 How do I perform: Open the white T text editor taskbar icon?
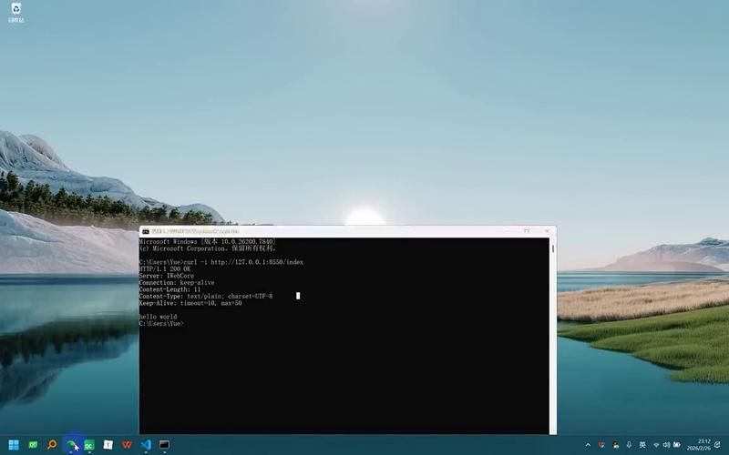[108, 445]
